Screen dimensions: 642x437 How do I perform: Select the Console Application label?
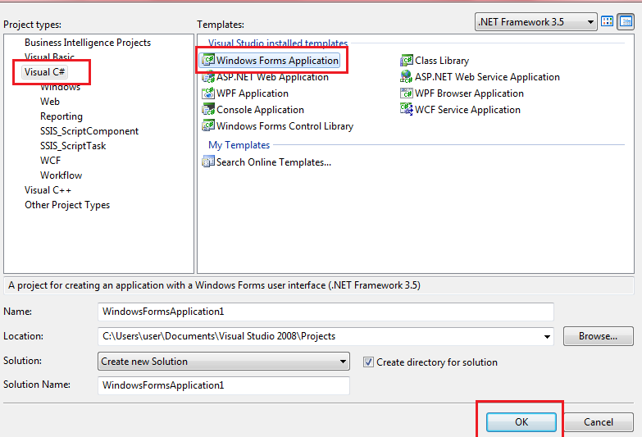point(261,110)
